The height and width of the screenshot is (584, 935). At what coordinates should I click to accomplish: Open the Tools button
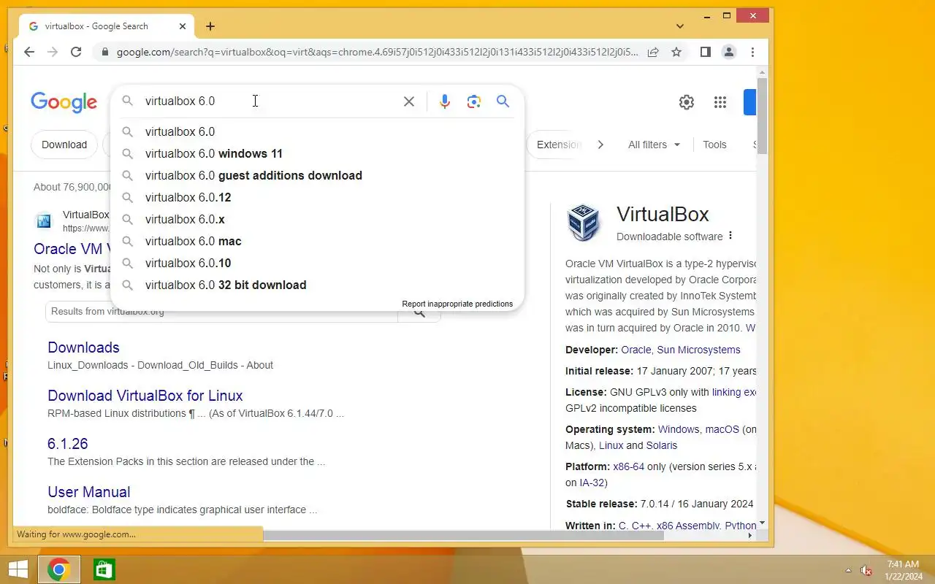[x=714, y=145]
